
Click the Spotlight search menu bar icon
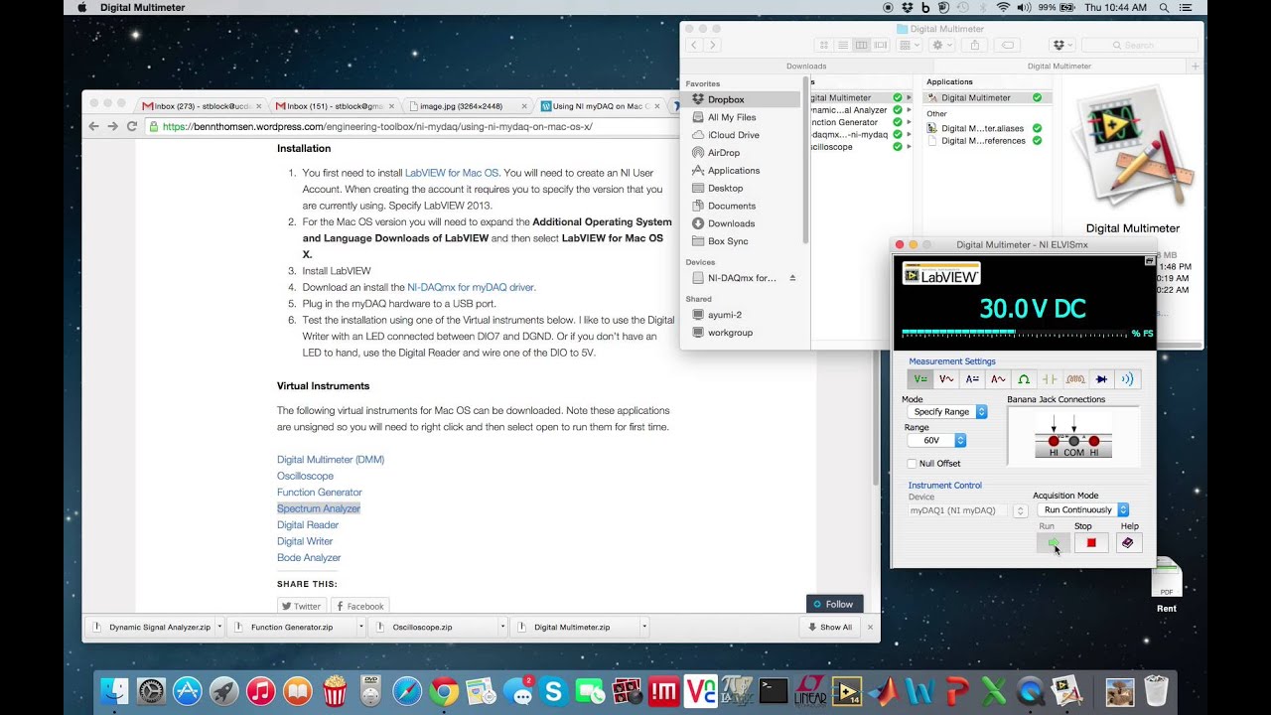(1164, 7)
